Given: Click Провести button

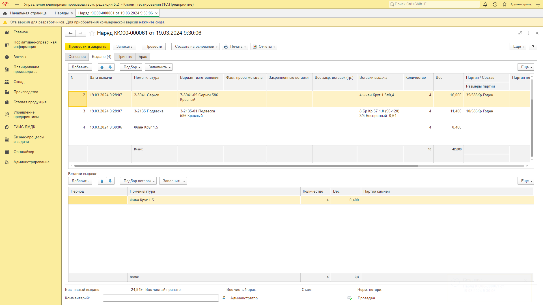Looking at the screenshot, I should tap(154, 47).
